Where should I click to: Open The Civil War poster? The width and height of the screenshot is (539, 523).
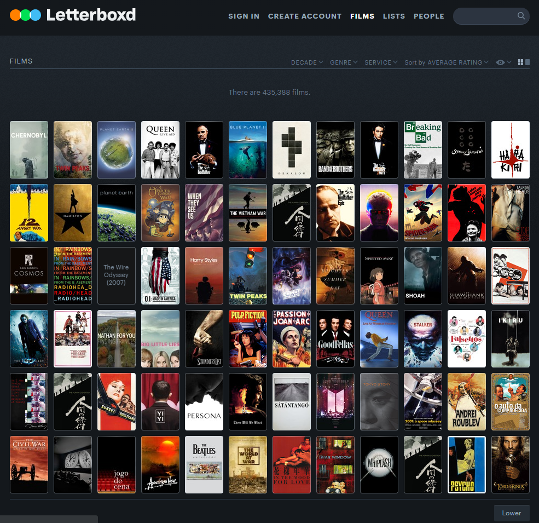[x=29, y=464]
